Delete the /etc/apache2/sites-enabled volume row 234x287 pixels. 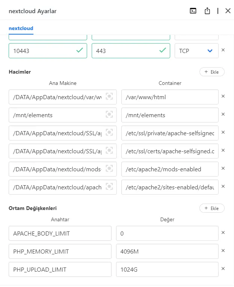click(x=223, y=186)
